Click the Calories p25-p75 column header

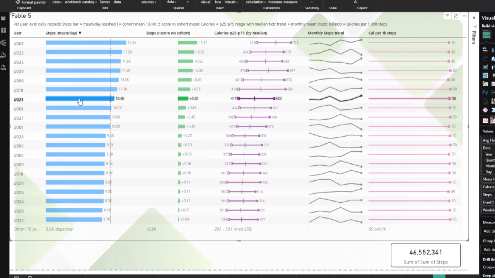click(x=241, y=33)
